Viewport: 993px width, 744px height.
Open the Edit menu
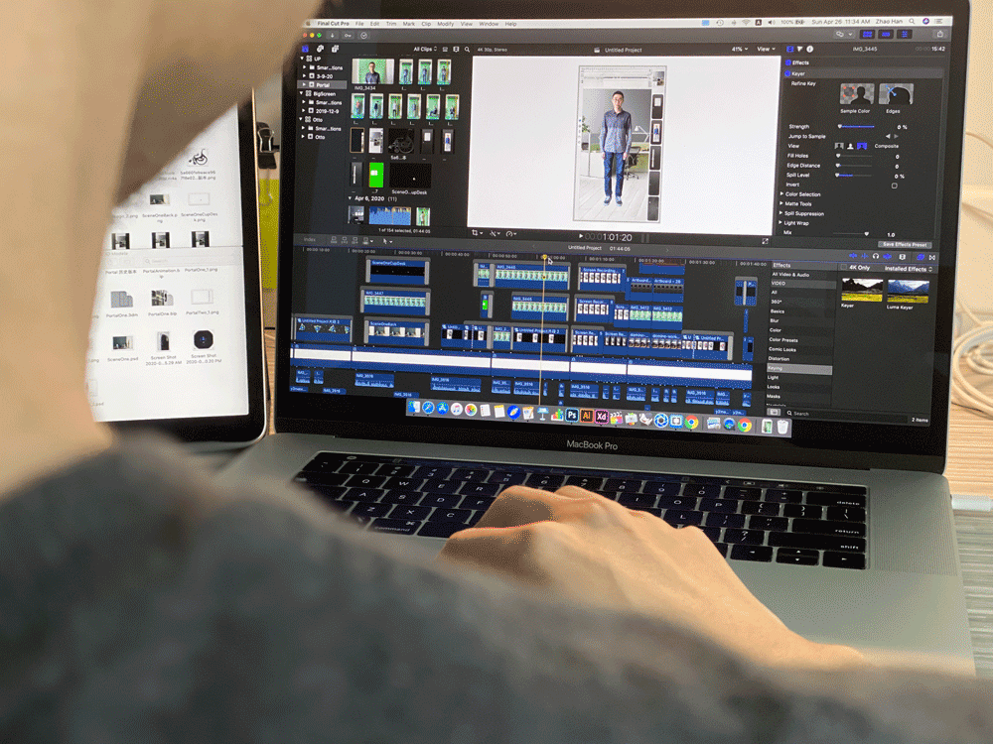pyautogui.click(x=375, y=24)
